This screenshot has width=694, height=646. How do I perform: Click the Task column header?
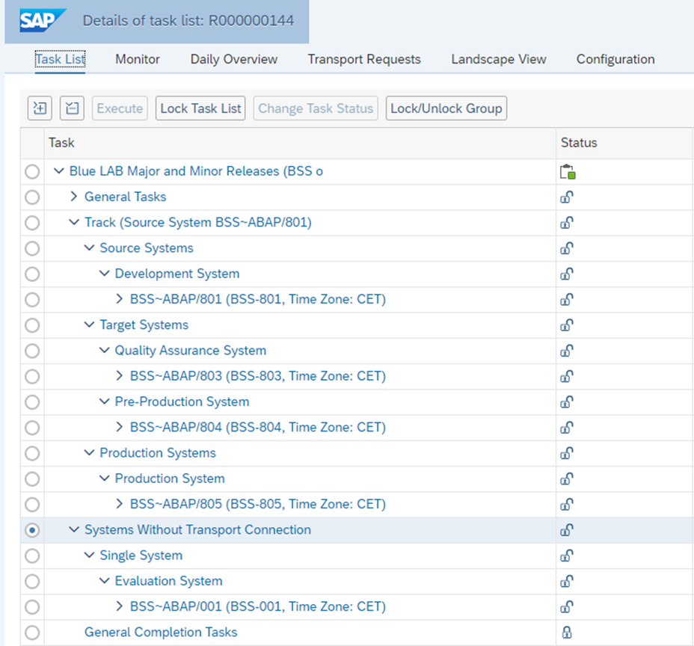pyautogui.click(x=62, y=143)
